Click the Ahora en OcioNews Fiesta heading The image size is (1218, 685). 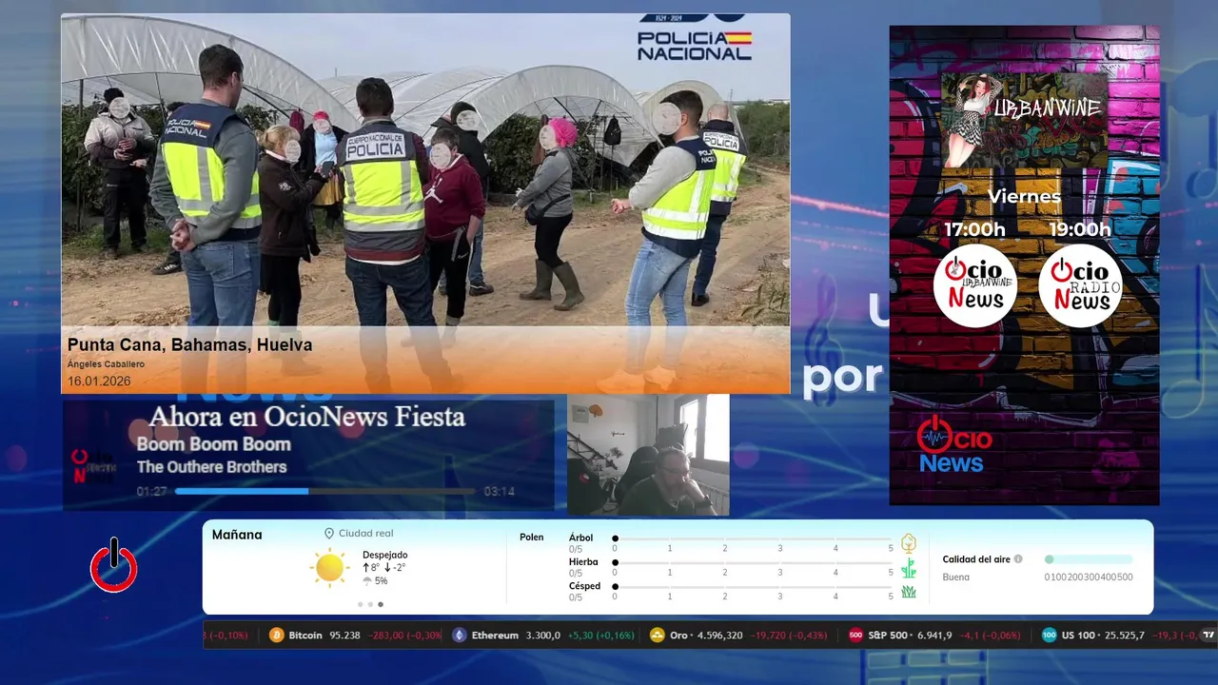pyautogui.click(x=307, y=417)
